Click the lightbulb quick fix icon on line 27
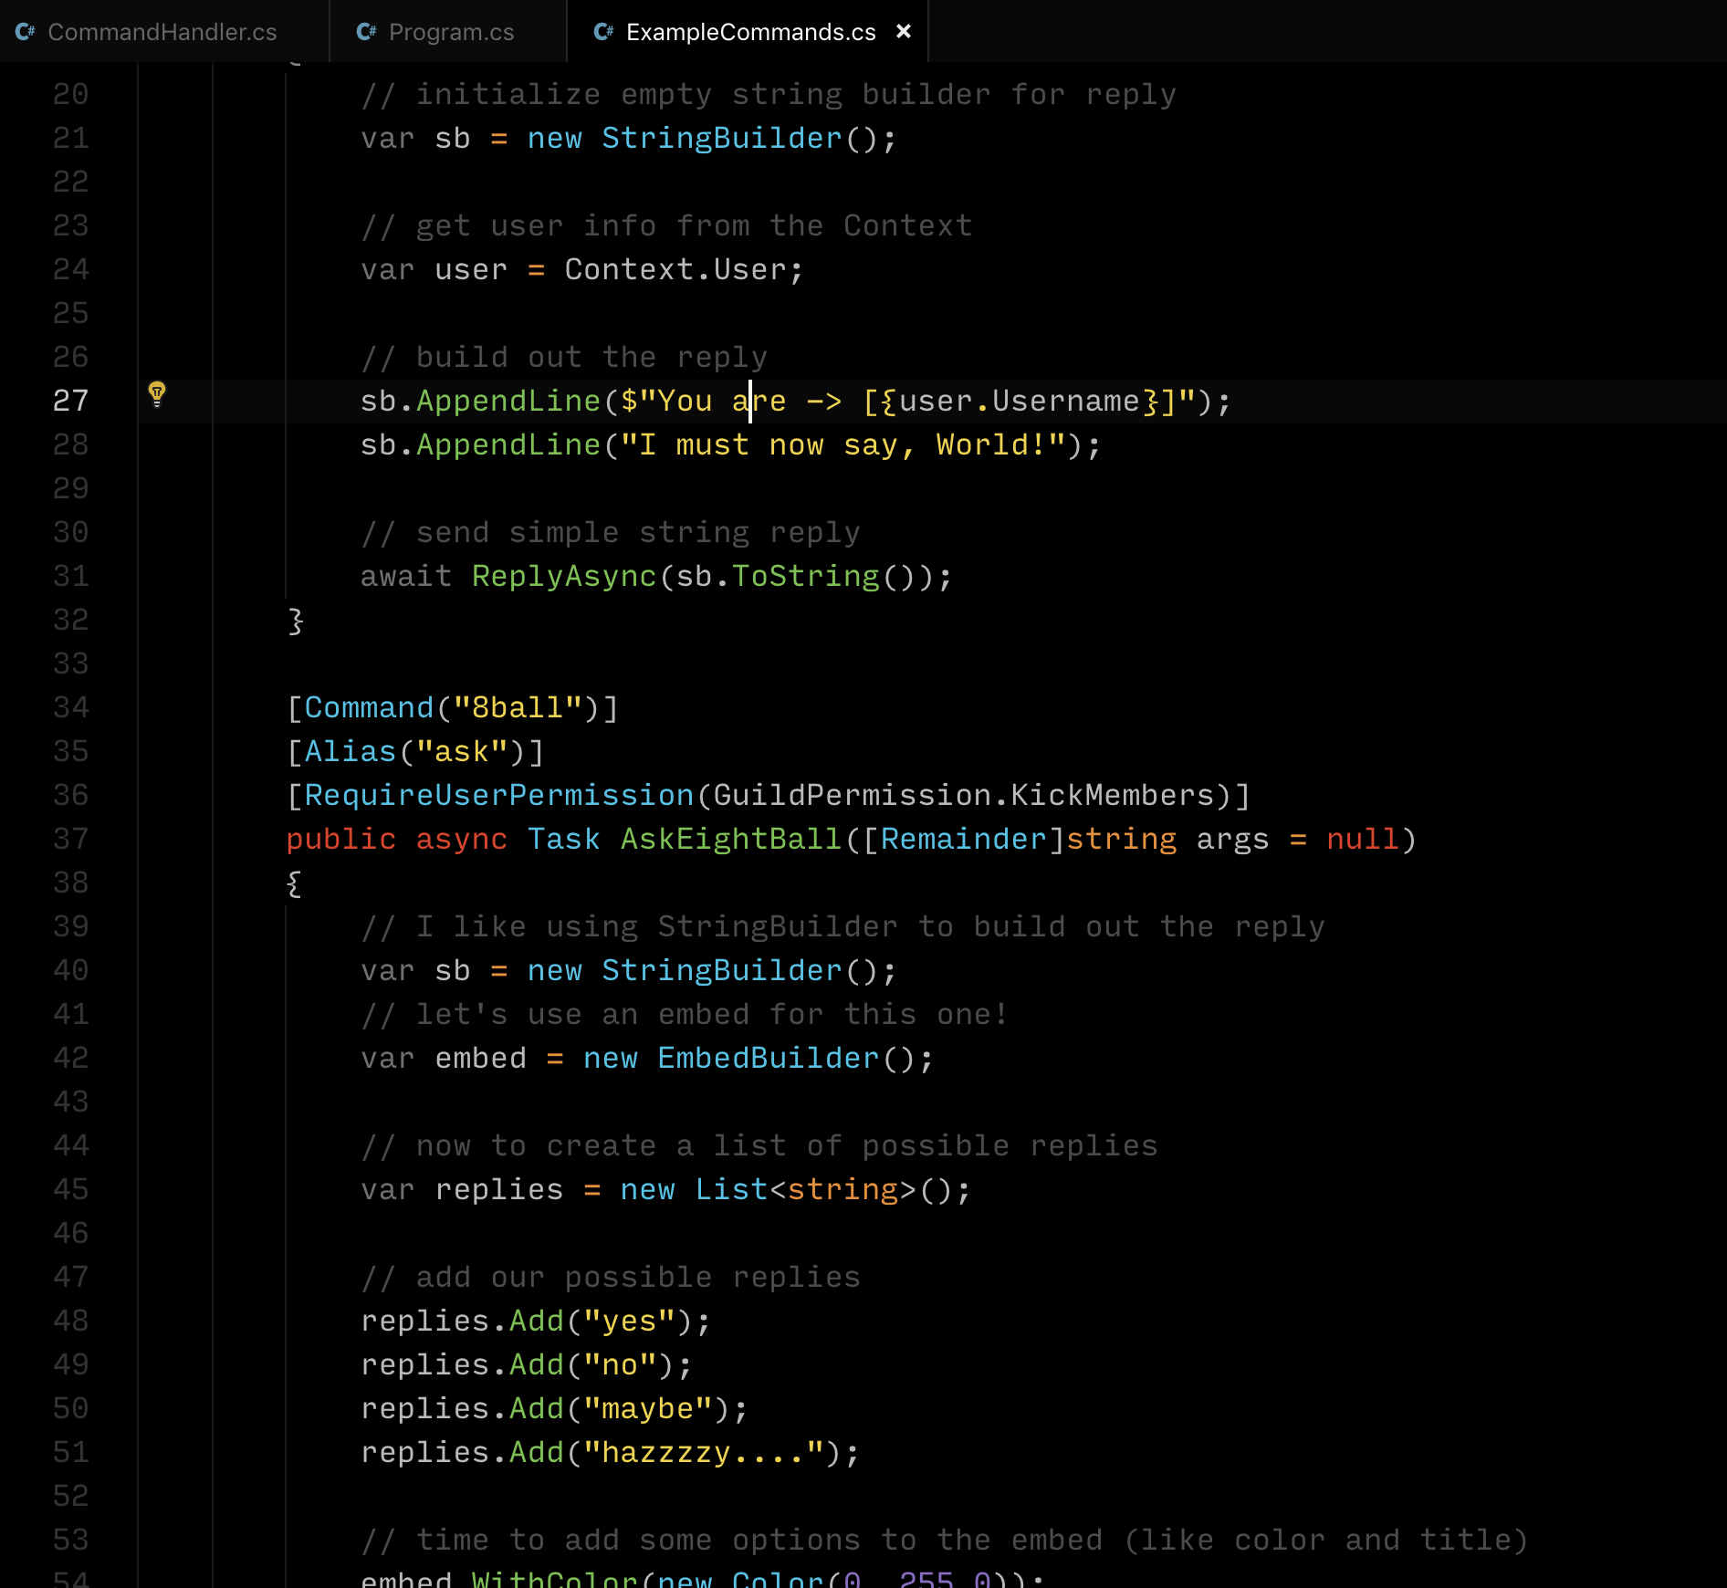The image size is (1727, 1588). click(158, 392)
